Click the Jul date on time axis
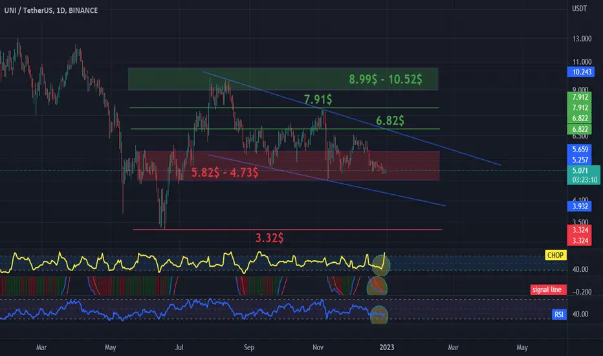The height and width of the screenshot is (356, 603). [x=179, y=347]
